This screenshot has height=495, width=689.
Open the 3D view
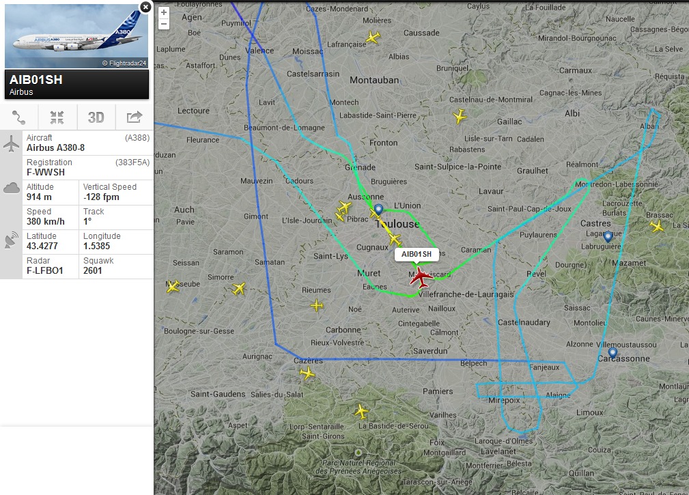tap(96, 117)
